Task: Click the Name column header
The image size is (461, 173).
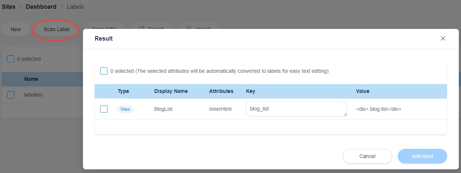Action: coord(31,79)
